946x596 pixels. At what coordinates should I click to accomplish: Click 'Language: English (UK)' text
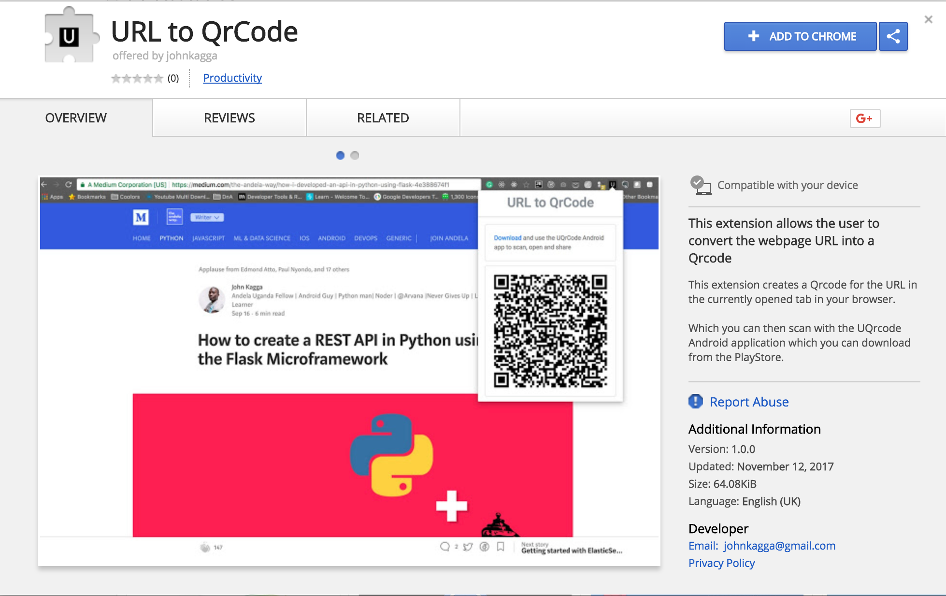[x=745, y=501]
